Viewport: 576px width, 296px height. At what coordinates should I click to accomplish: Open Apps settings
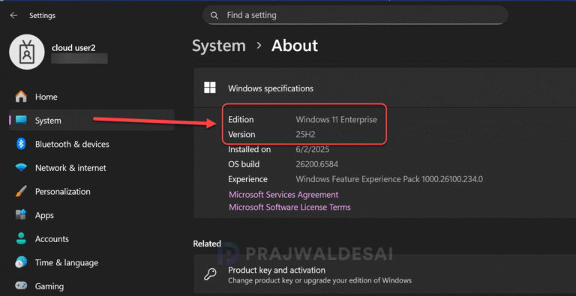coord(91,215)
